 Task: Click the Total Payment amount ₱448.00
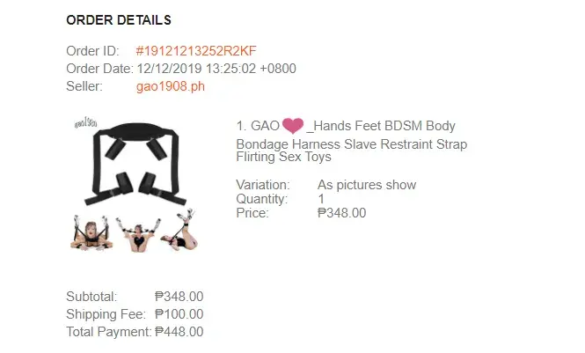coord(179,332)
